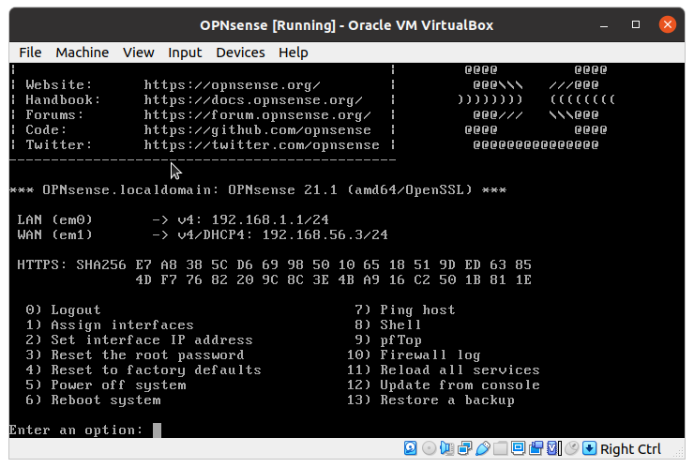694x468 pixels.
Task: Click the shared folders status icon
Action: pyautogui.click(x=500, y=448)
